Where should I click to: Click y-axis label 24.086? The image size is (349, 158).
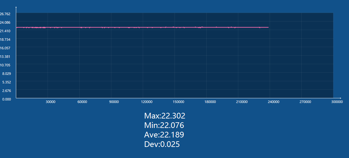click(x=5, y=22)
